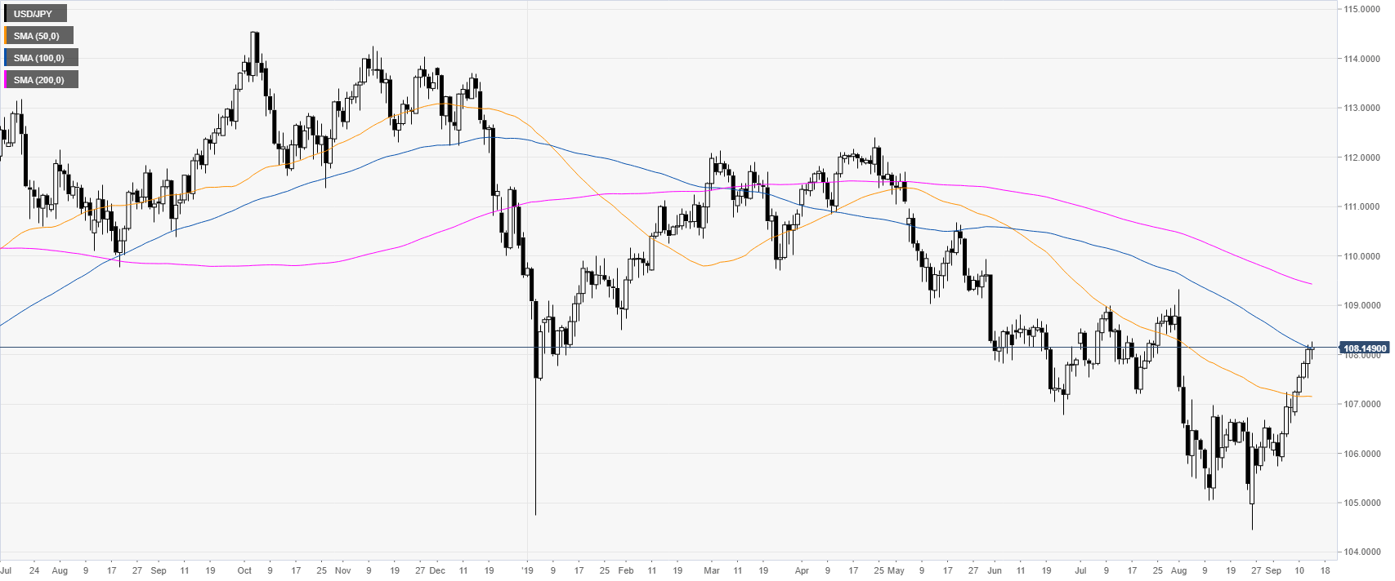This screenshot has width=1395, height=581.
Task: Click the orange SMA 50 color swatch
Action: click(x=6, y=36)
